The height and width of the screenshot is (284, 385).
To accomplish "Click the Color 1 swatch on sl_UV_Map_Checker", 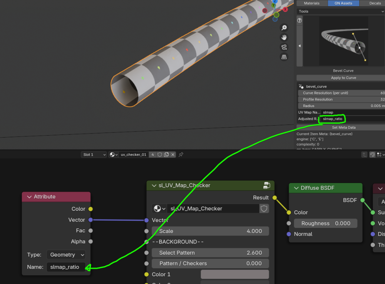I will [234, 274].
